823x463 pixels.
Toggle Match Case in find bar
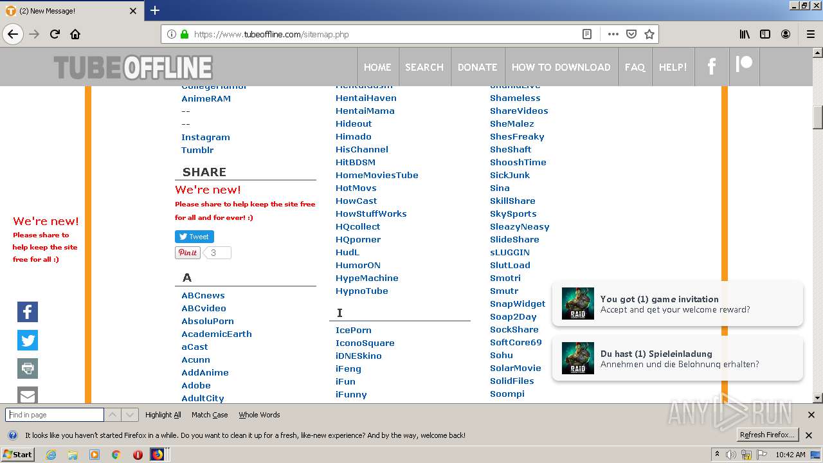click(x=210, y=415)
